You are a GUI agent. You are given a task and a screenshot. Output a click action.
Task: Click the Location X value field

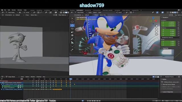coord(168,22)
